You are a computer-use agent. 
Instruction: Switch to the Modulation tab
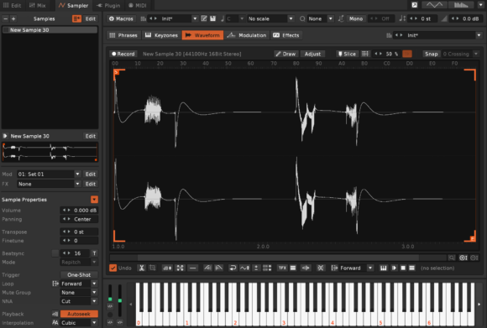coord(247,35)
